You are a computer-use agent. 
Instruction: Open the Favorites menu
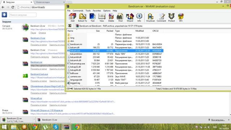pyautogui.click(x=97, y=10)
